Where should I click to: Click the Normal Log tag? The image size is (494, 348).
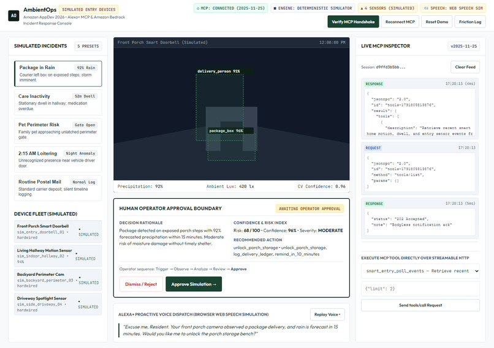[83, 182]
